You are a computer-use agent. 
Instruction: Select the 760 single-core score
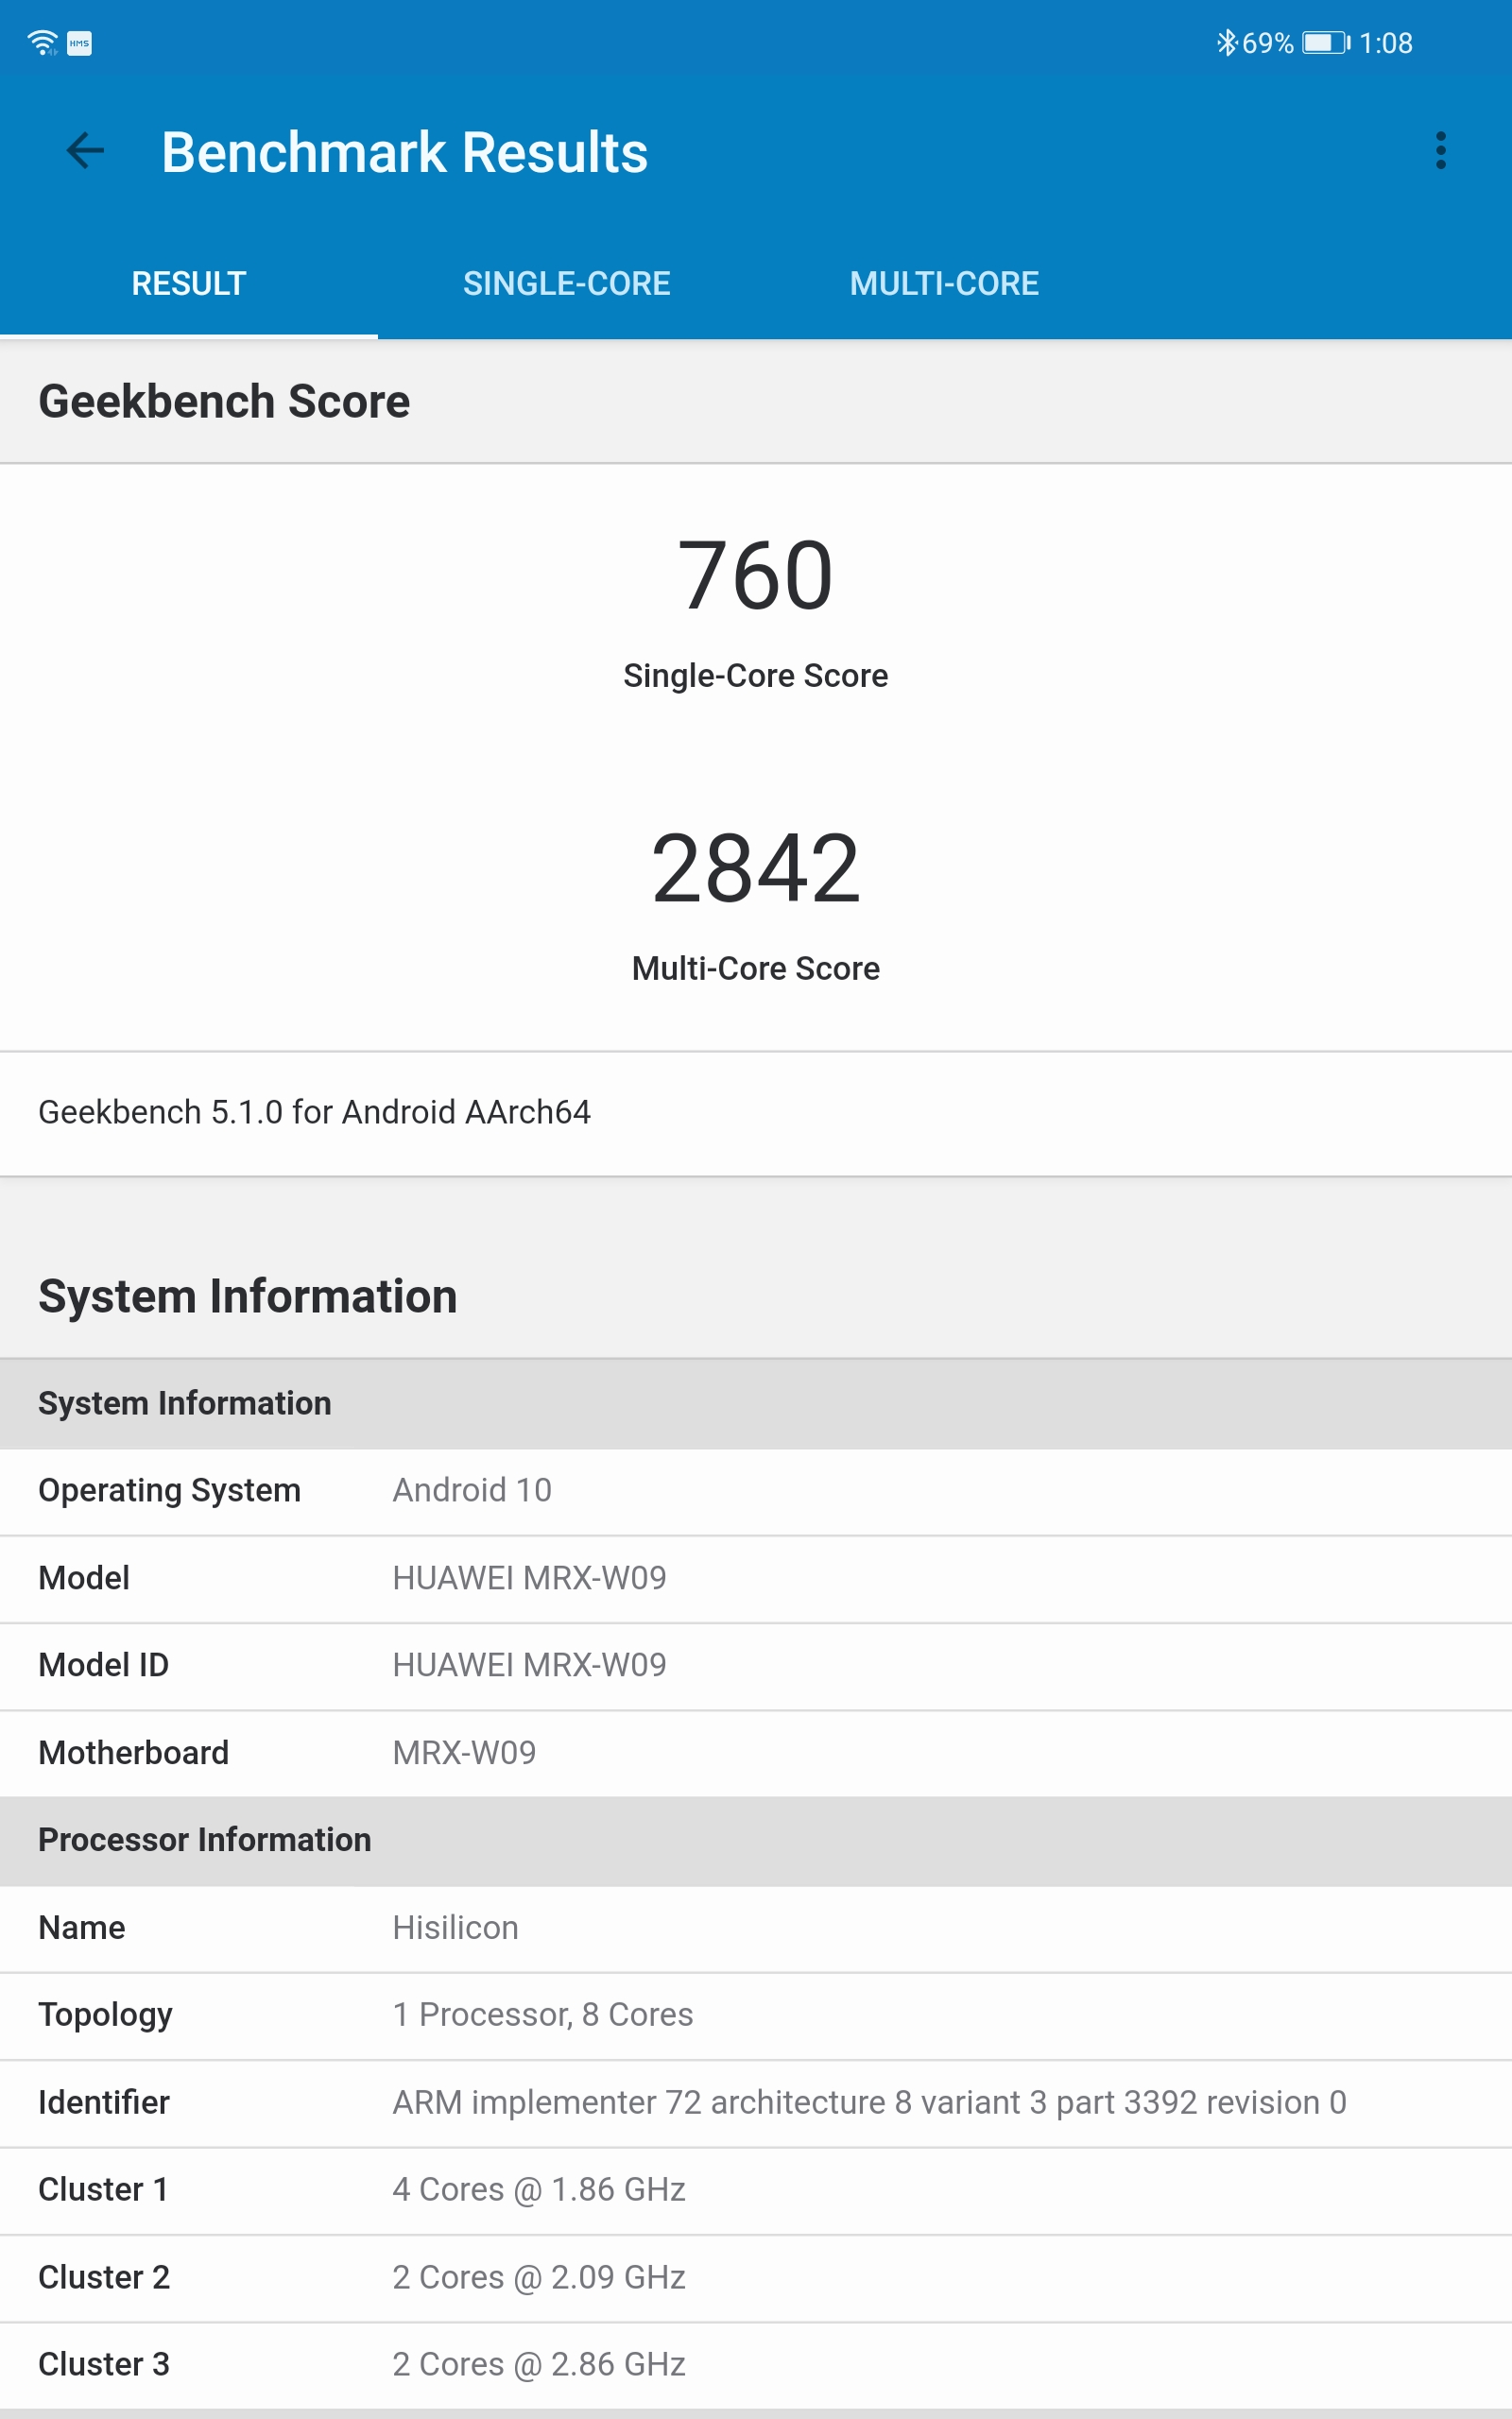(755, 575)
